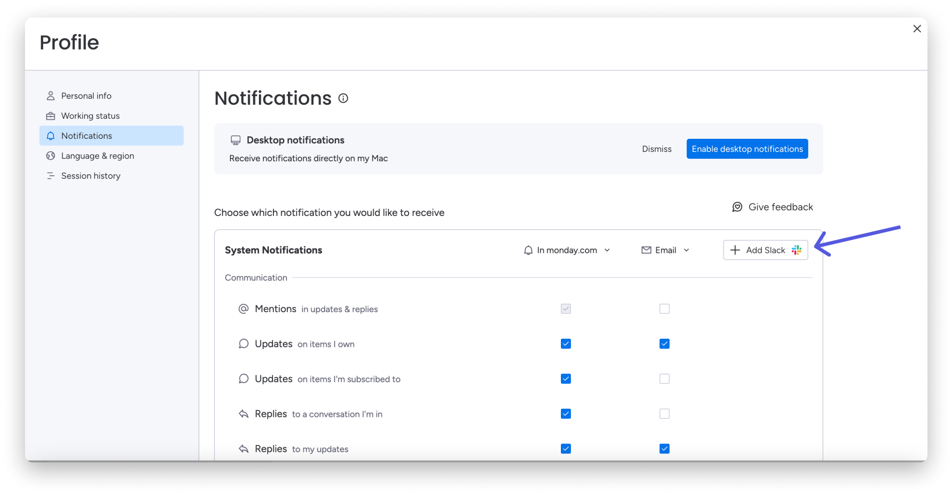Open the Personal info section
Screen dimensions: 951x495
(x=111, y=96)
